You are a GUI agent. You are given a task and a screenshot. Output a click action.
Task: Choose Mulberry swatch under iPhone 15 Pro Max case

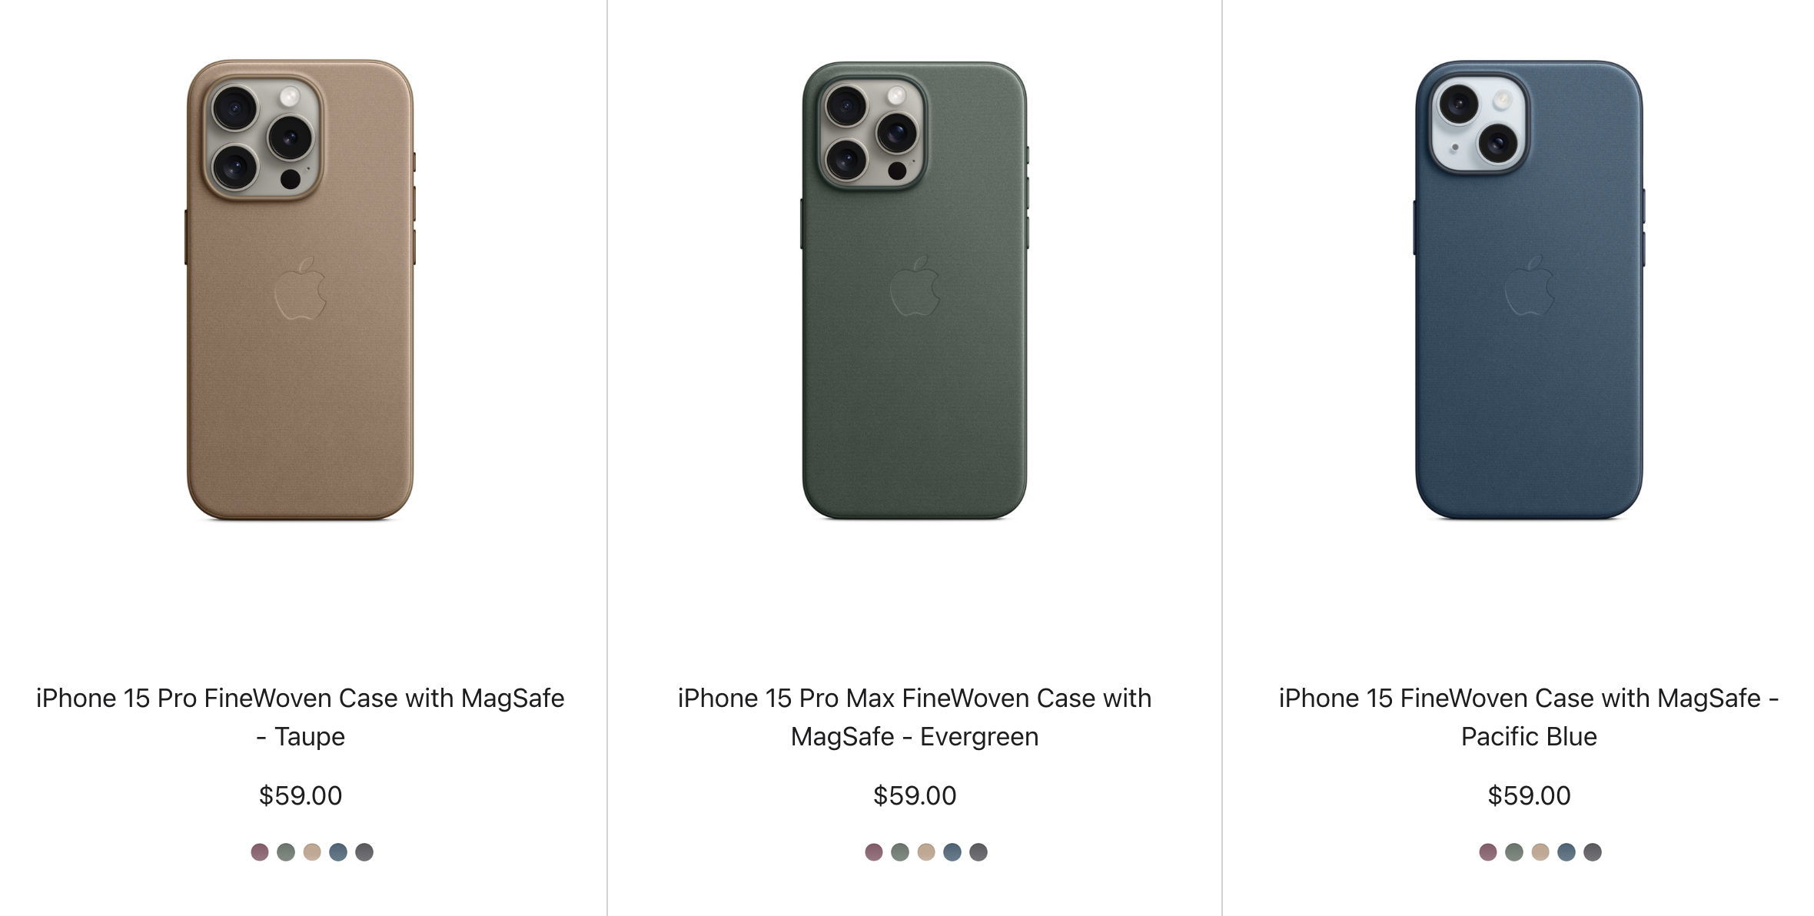point(874,851)
